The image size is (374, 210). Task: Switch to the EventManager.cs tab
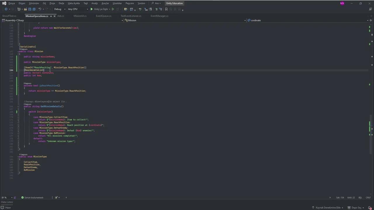[x=160, y=16]
